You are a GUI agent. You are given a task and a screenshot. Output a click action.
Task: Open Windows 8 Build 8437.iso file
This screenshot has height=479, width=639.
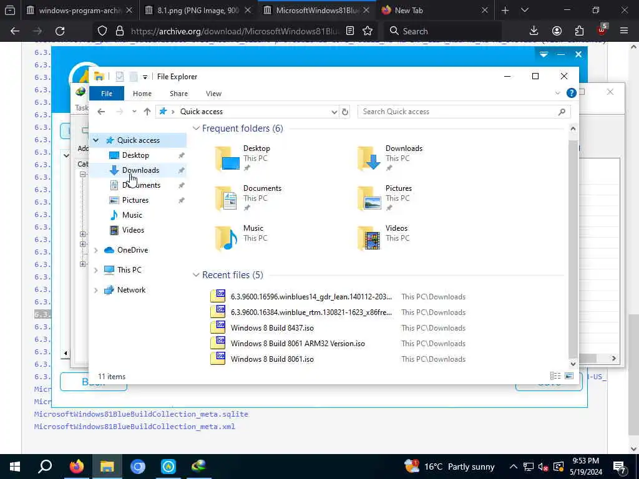click(x=272, y=328)
